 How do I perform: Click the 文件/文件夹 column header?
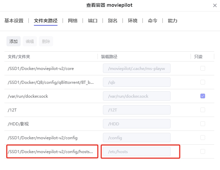coord(19,56)
